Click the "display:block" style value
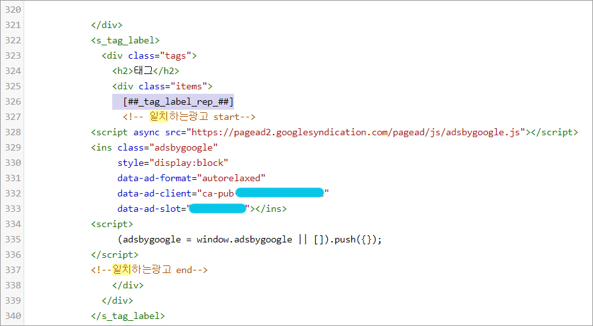 coord(189,163)
